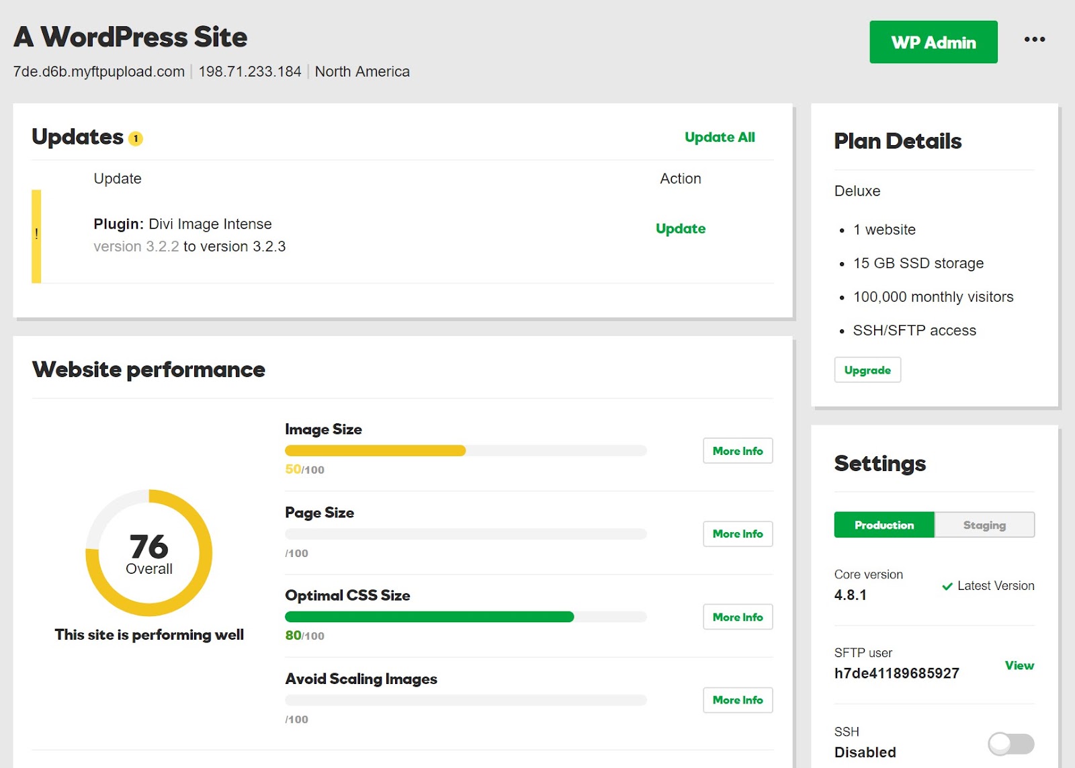Image resolution: width=1075 pixels, height=768 pixels.
Task: Click the domain 7de.d6b.myftpupload.com
Action: 99,72
